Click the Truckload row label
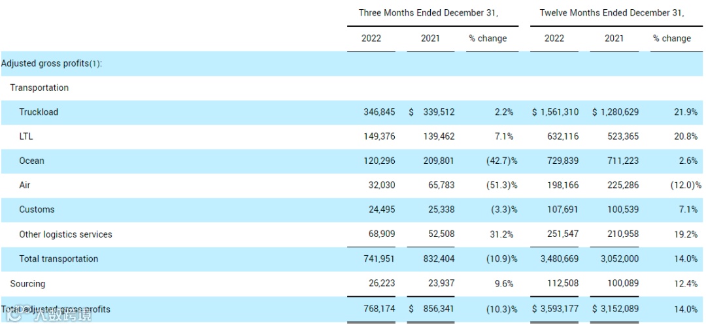706x327 pixels. tap(39, 112)
